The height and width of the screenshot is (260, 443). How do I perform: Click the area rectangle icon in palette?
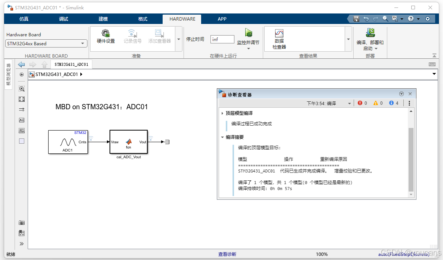[x=22, y=141]
